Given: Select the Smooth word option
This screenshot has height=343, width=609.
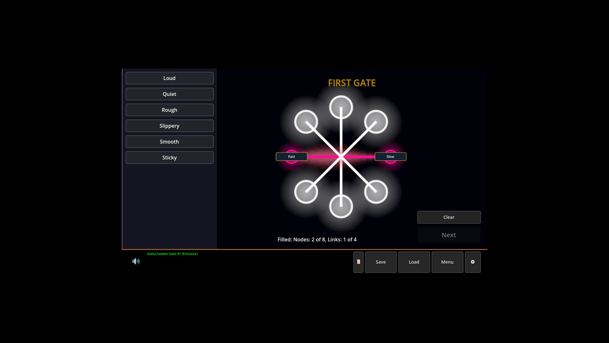Looking at the screenshot, I should (169, 142).
